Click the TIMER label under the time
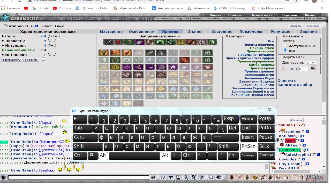The height and width of the screenshot is (196, 331). tap(320, 180)
